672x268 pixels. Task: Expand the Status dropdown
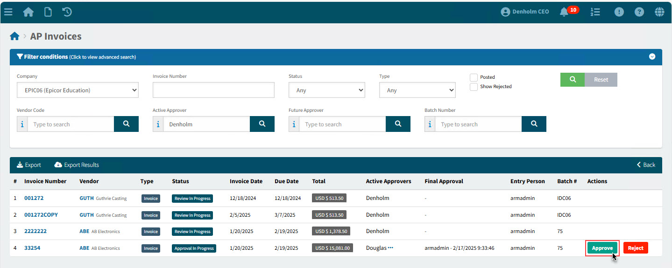click(326, 90)
